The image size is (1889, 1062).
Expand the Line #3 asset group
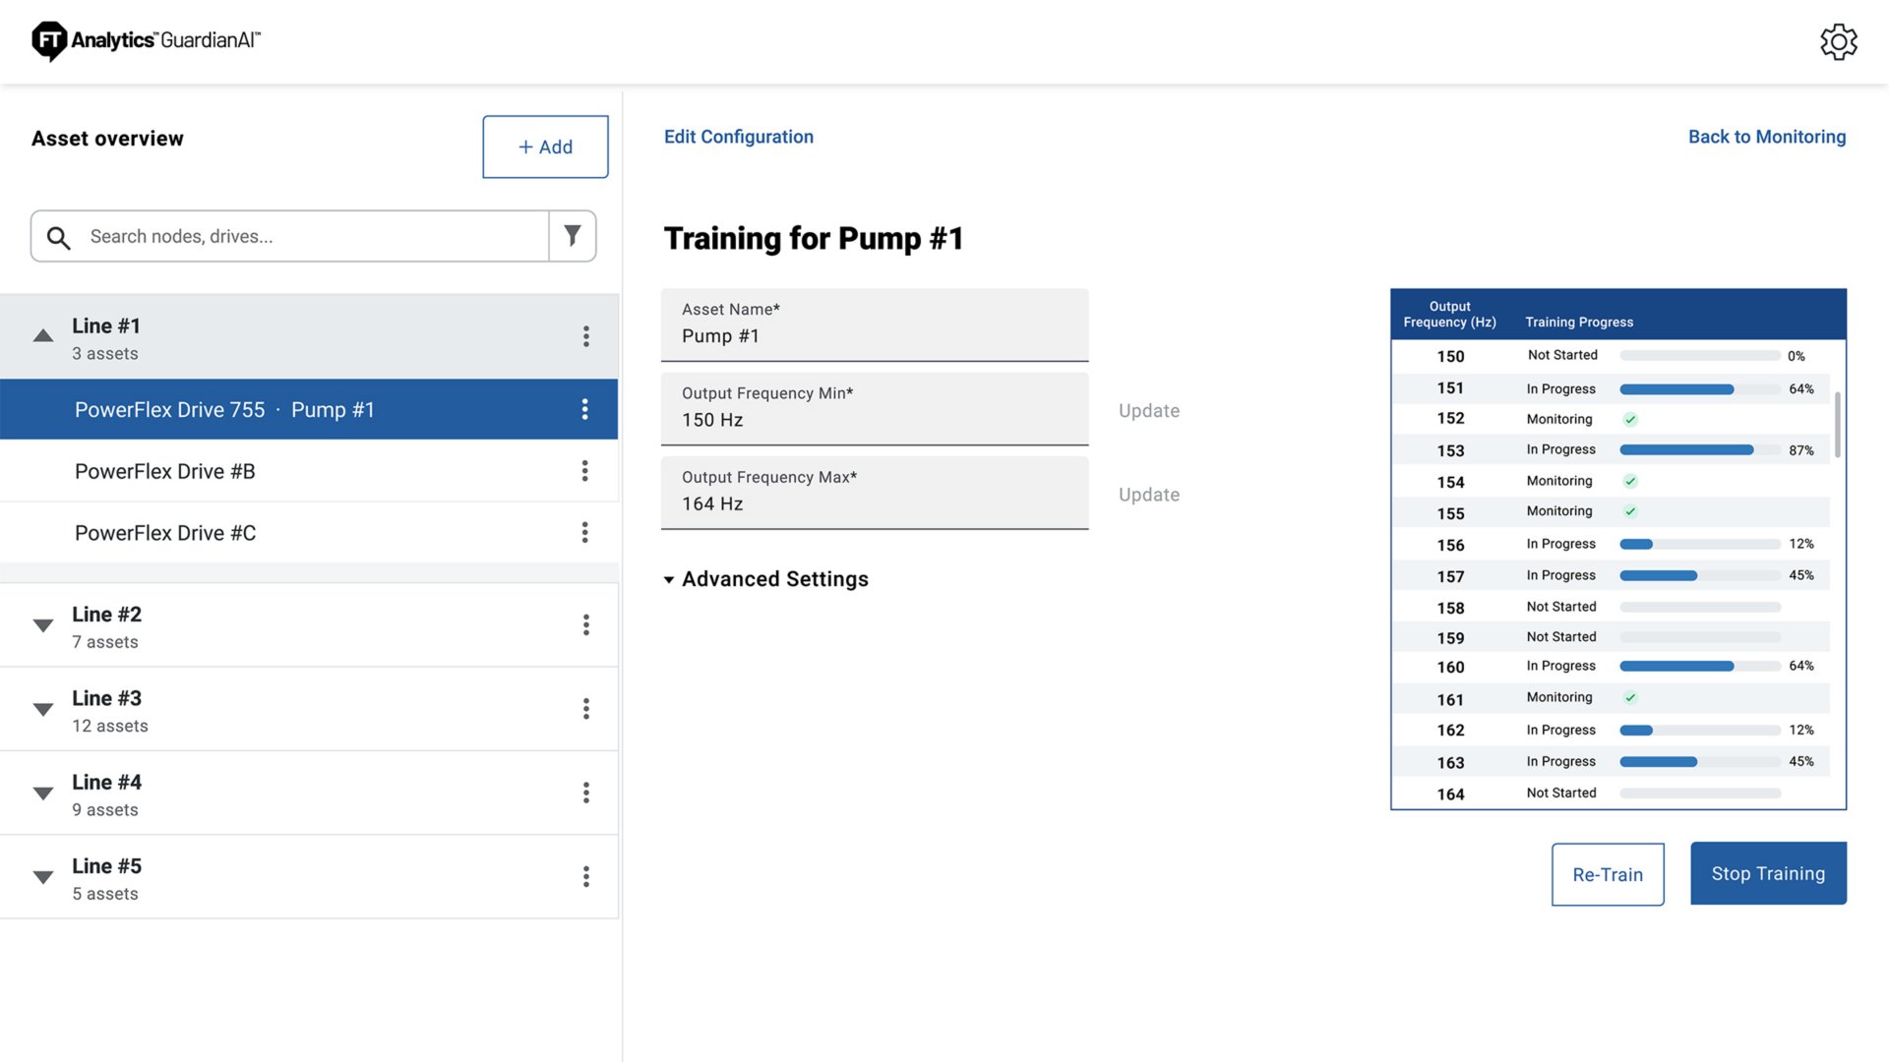coord(42,709)
